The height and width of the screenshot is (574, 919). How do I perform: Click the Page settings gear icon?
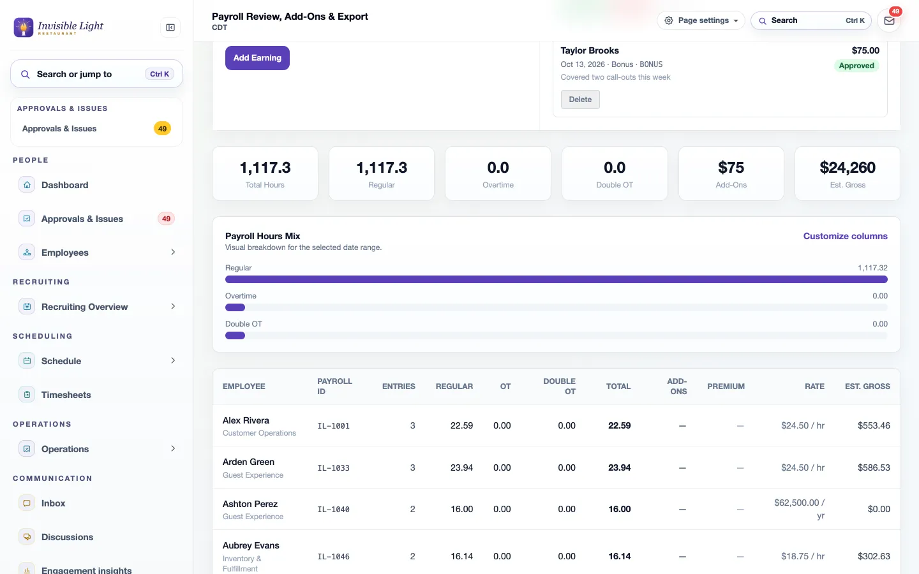click(x=669, y=20)
